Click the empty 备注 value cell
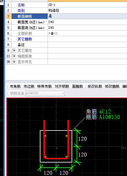This screenshot has height=176, width=127. pyautogui.click(x=87, y=45)
